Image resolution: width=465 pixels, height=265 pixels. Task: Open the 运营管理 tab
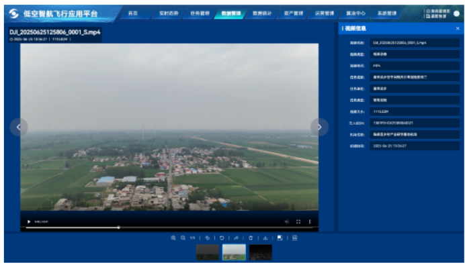(x=325, y=13)
